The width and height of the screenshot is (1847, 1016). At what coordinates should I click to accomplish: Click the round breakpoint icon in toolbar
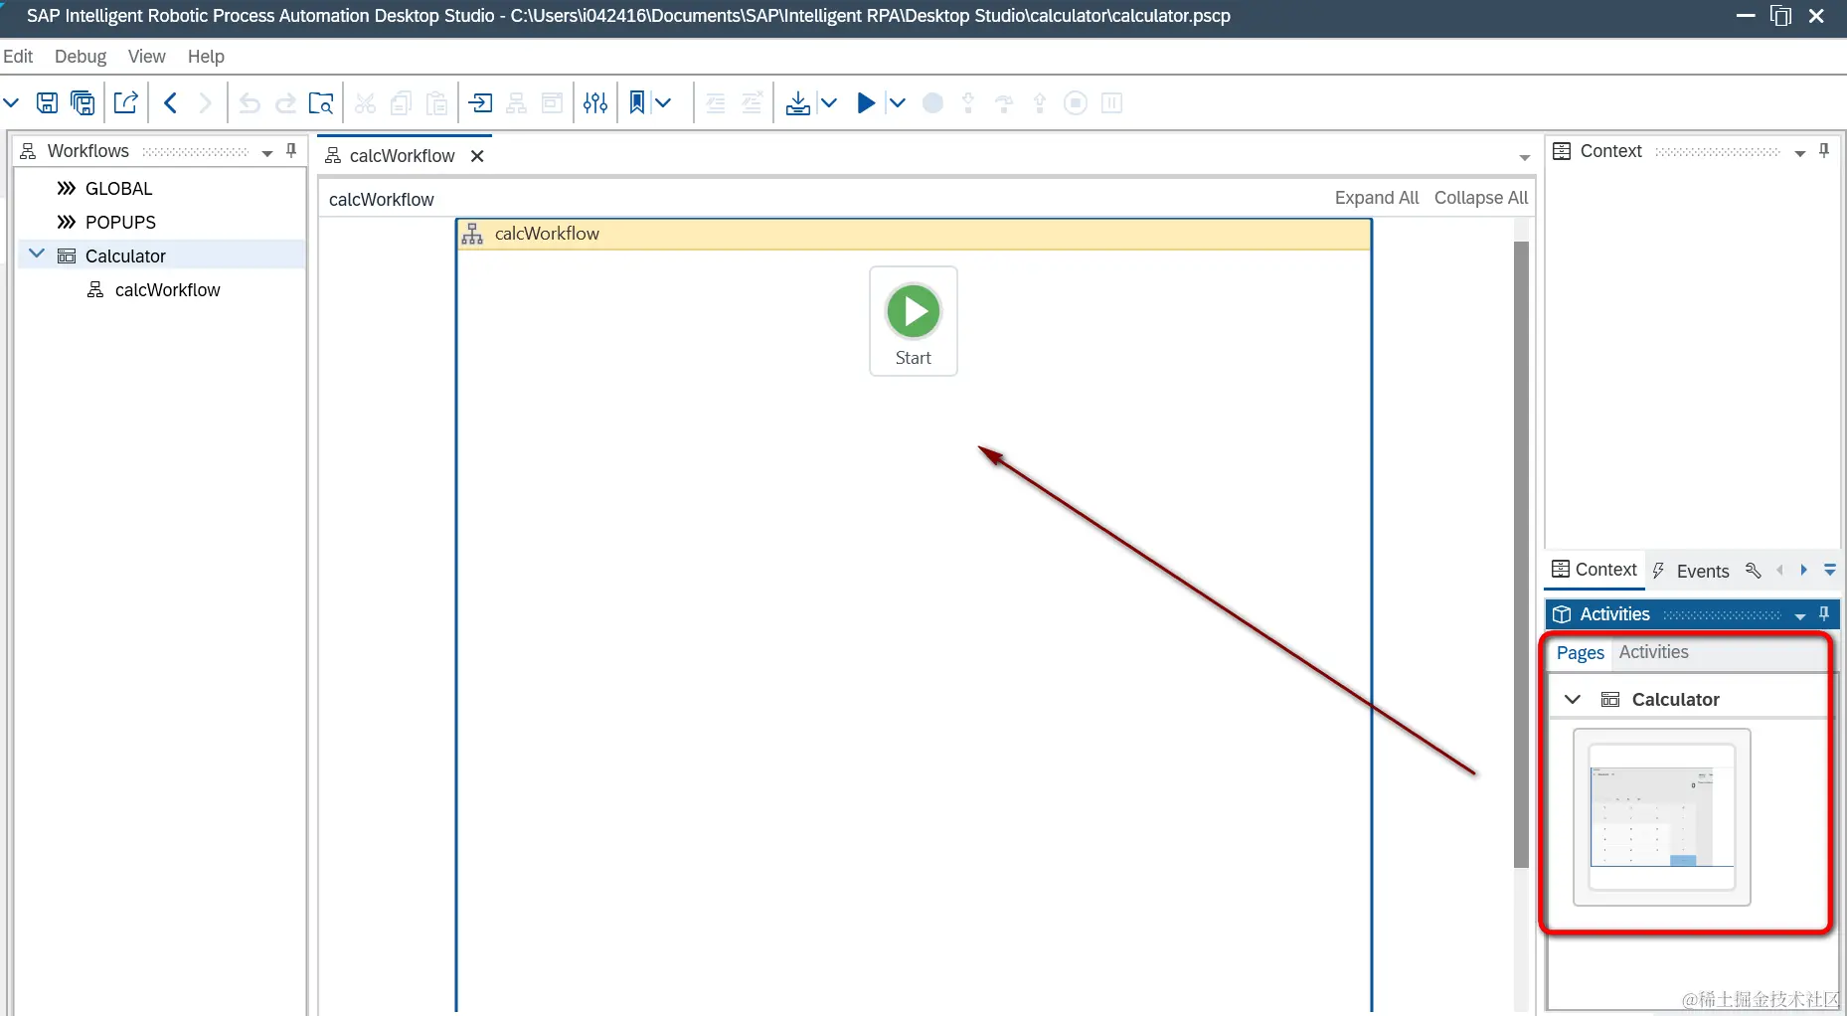pyautogui.click(x=932, y=102)
